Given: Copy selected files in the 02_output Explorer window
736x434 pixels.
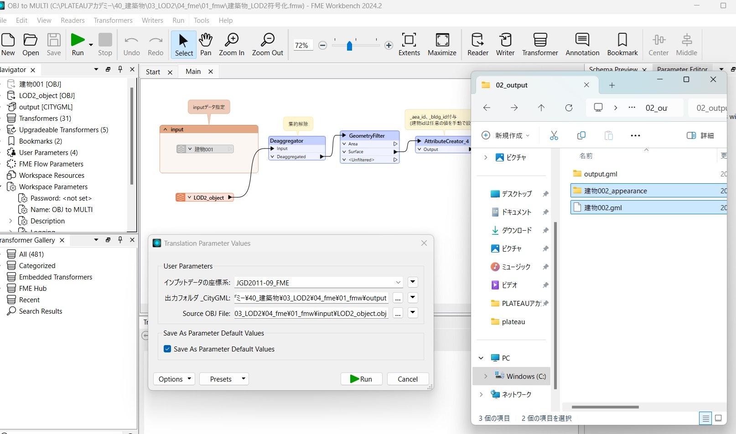Looking at the screenshot, I should point(581,135).
